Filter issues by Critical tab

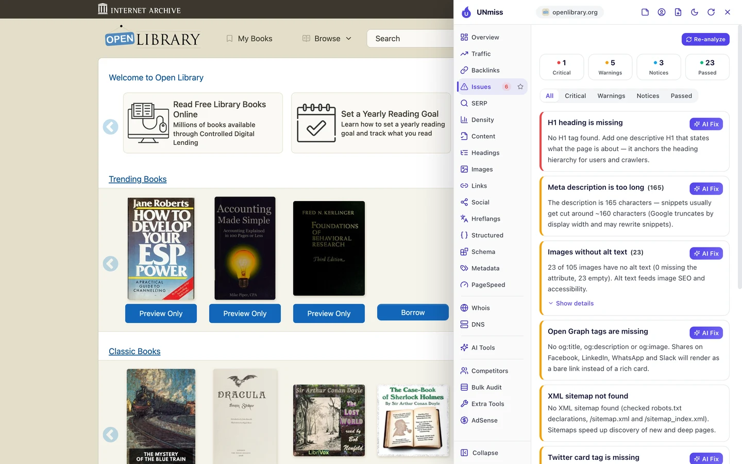pyautogui.click(x=575, y=96)
